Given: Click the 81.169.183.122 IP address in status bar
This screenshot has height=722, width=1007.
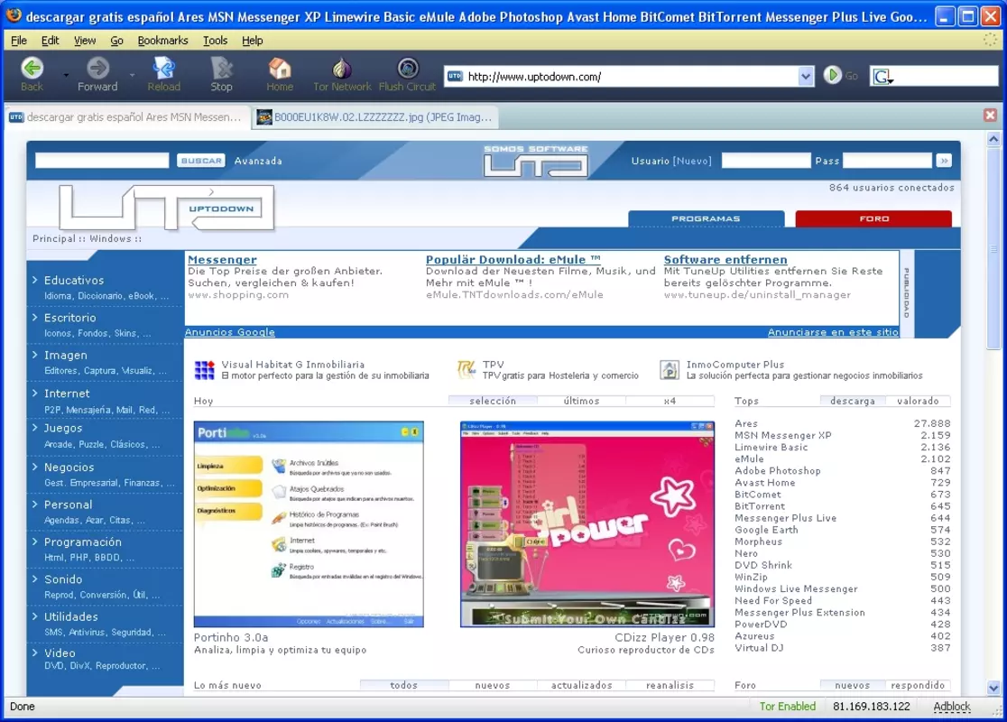Looking at the screenshot, I should tap(872, 707).
